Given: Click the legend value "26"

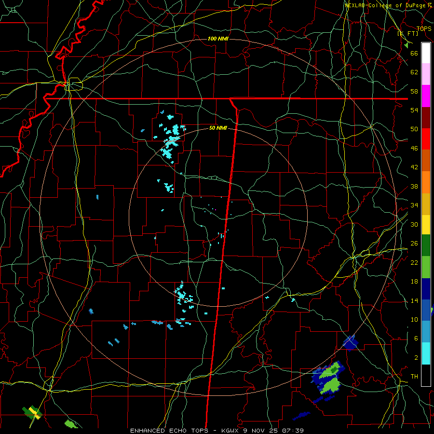Looking at the screenshot, I should pos(414,244).
